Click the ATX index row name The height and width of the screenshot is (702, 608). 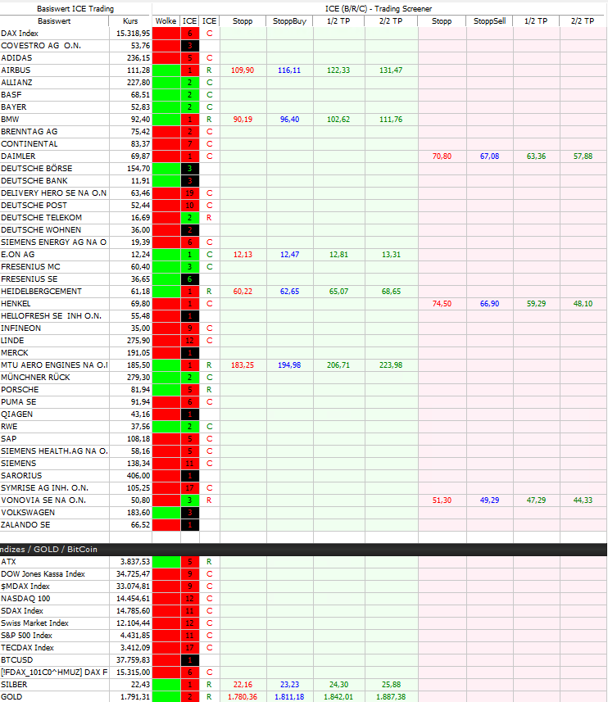click(x=8, y=562)
